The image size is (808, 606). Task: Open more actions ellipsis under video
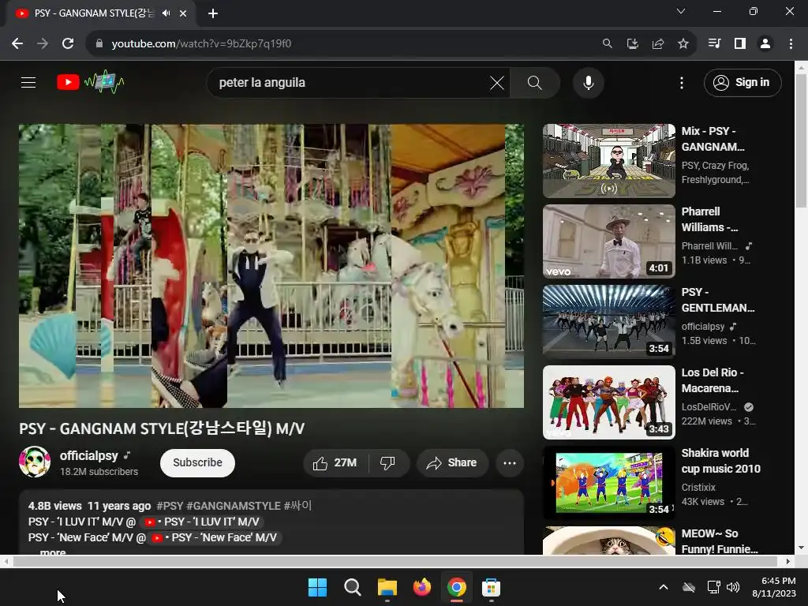point(510,462)
